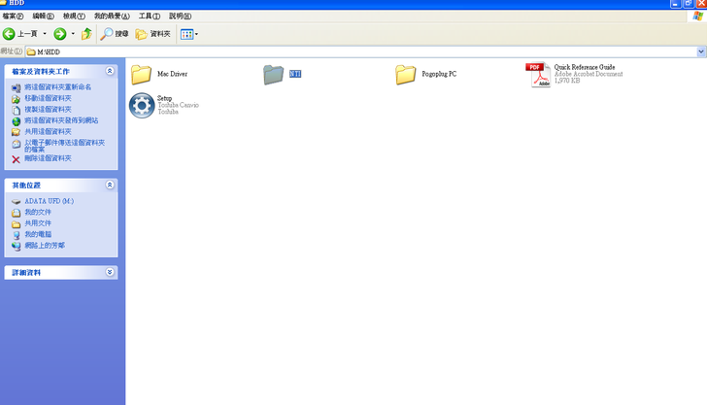The height and width of the screenshot is (405, 707).
Task: Minimize the HDD window
Action: click(x=675, y=3)
